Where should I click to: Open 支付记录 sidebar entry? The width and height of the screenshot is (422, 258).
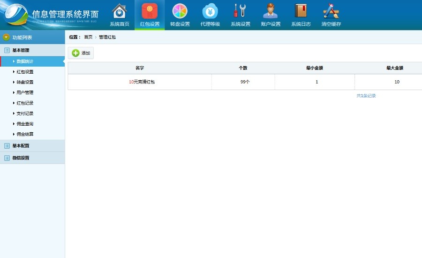25,114
